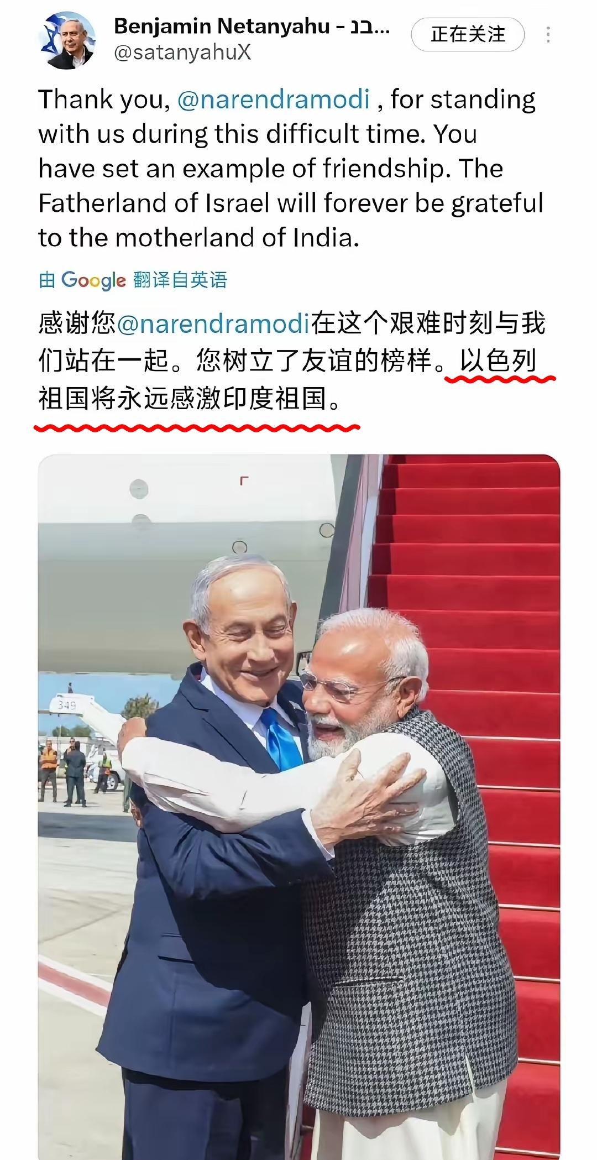
Task: Click the 349 sign in photo background
Action: pyautogui.click(x=66, y=705)
